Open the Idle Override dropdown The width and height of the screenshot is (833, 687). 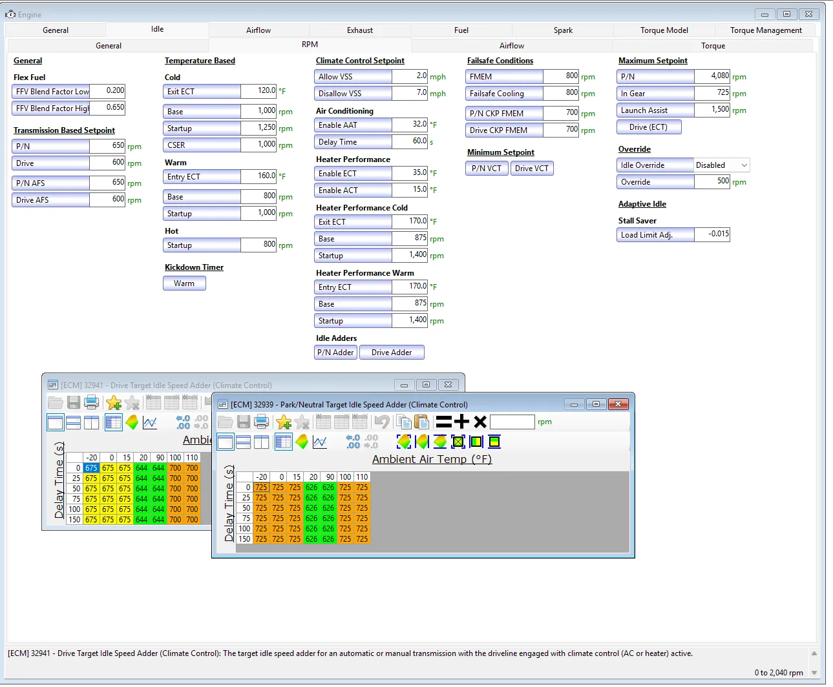pyautogui.click(x=744, y=165)
